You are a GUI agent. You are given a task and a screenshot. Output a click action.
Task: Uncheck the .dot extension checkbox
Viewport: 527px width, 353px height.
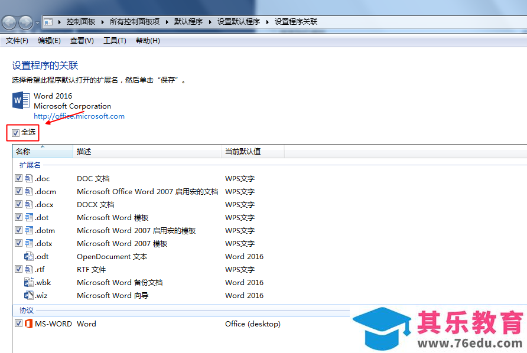18,217
